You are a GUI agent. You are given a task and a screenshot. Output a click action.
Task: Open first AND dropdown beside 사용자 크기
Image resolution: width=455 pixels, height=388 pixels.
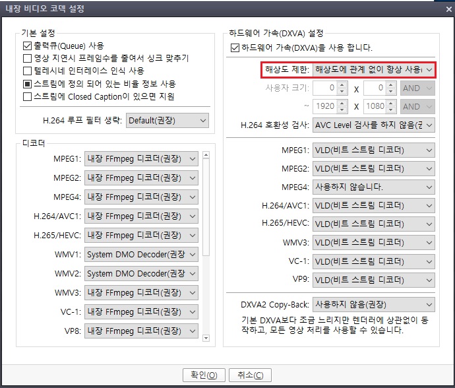point(417,88)
